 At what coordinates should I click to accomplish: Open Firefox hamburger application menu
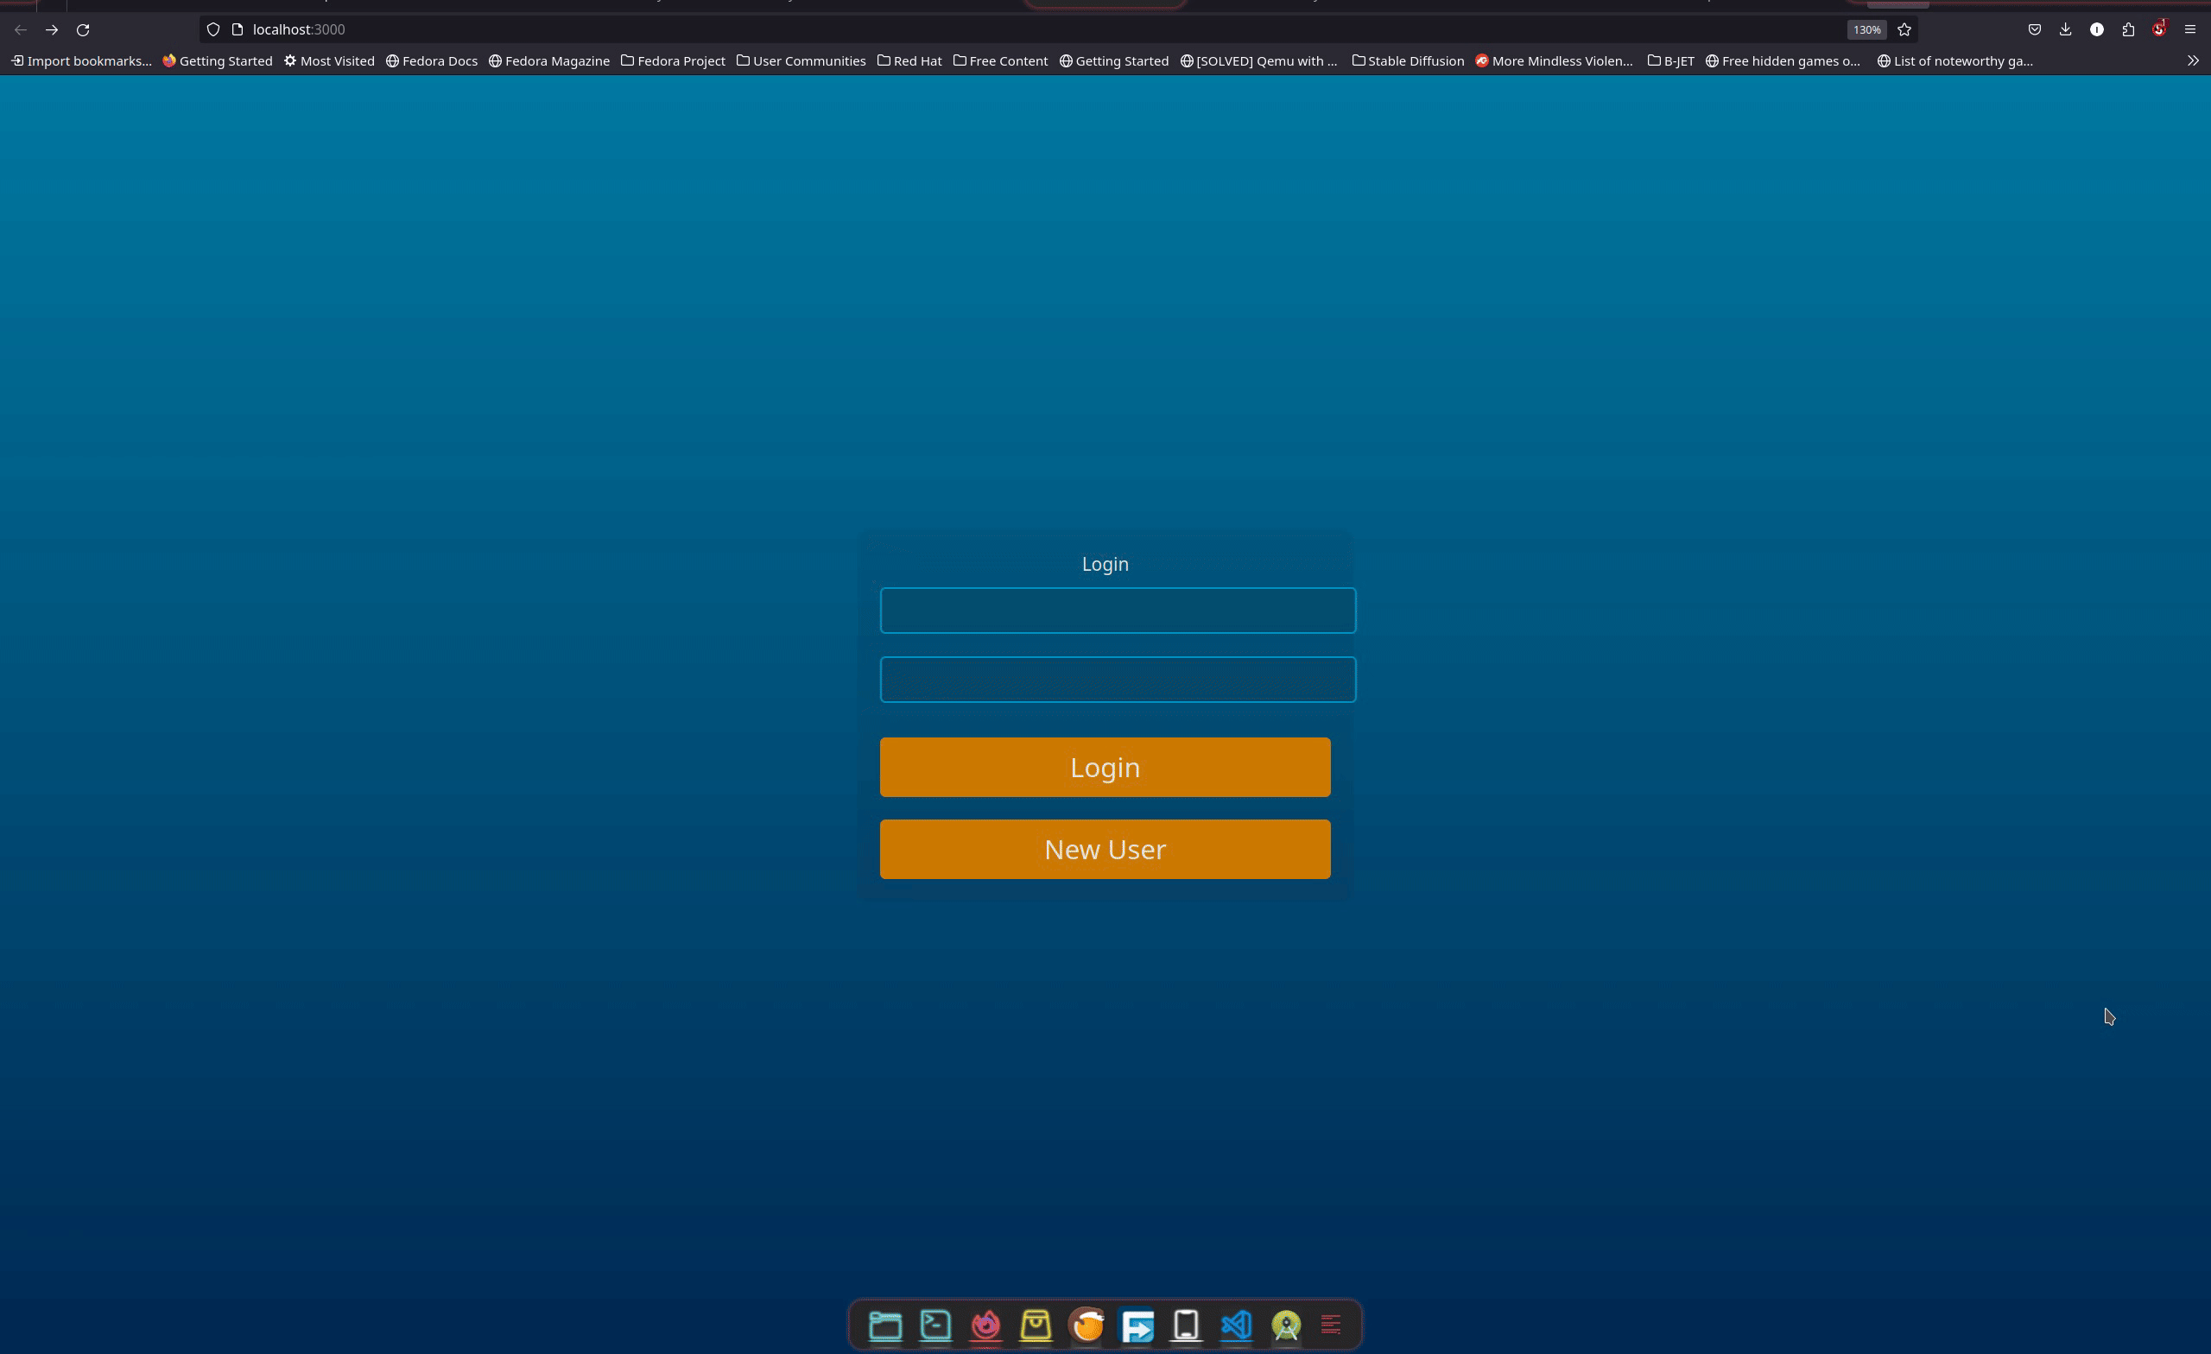click(x=2189, y=29)
